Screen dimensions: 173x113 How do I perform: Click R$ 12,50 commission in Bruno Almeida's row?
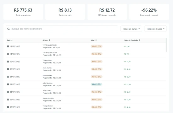click(x=127, y=100)
